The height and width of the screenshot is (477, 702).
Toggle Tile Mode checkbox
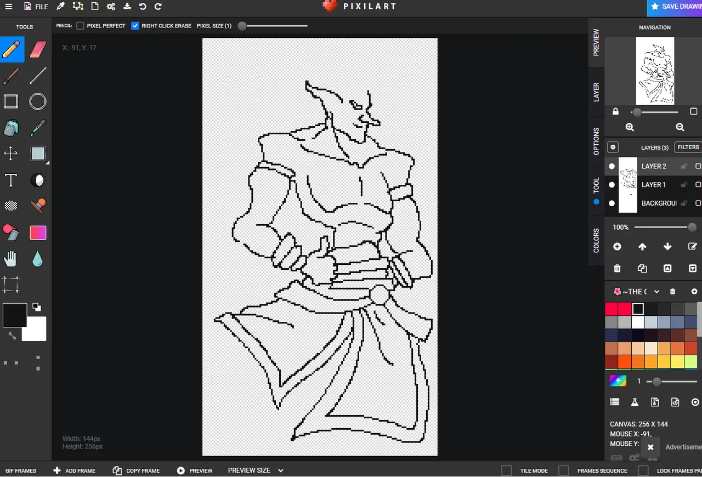pyautogui.click(x=507, y=470)
